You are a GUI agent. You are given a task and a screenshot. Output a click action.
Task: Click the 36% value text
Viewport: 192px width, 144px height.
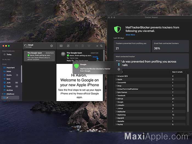157,48
